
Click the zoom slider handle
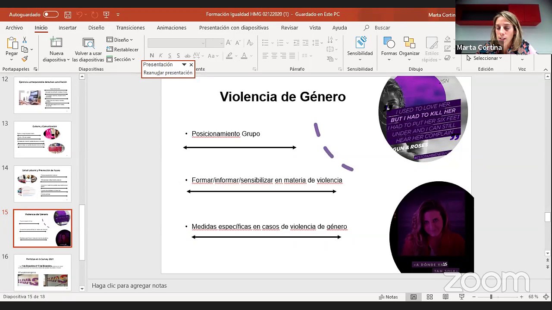click(x=491, y=297)
